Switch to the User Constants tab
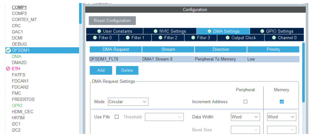This screenshot has height=138, width=311. [114, 31]
